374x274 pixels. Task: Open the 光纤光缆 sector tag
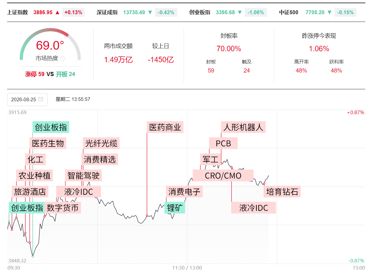coord(101,143)
